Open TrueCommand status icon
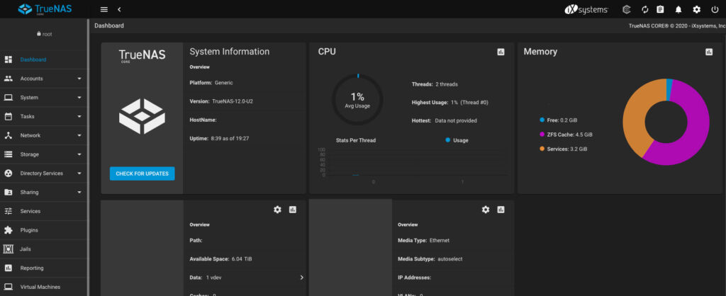726x296 pixels. tap(627, 9)
